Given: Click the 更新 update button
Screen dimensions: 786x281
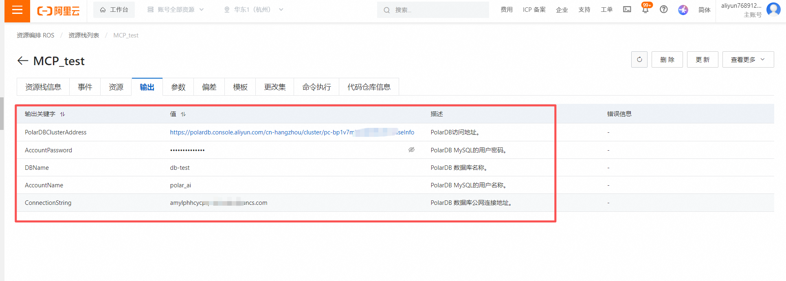Looking at the screenshot, I should coord(703,59).
